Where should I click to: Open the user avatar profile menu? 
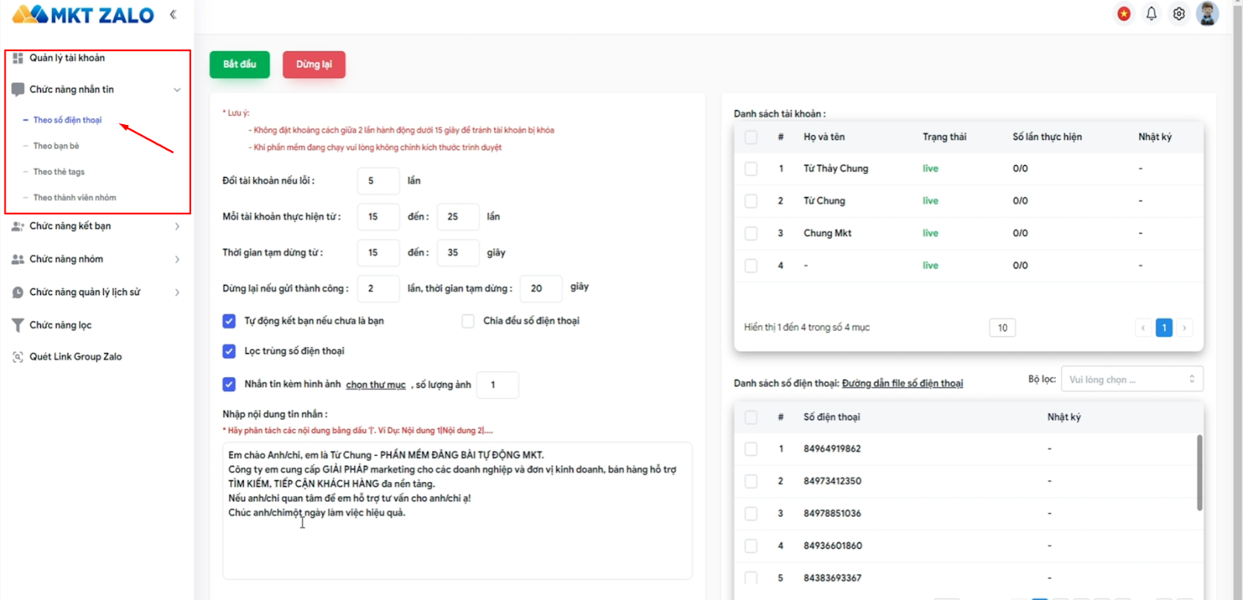tap(1207, 13)
